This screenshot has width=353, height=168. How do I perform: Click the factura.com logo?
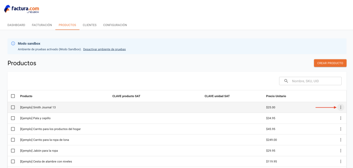(22, 9)
